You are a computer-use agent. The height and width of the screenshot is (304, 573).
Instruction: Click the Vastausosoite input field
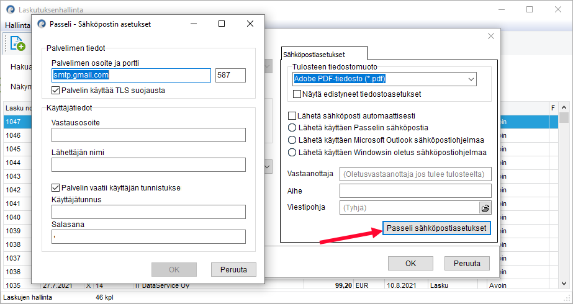[148, 135]
